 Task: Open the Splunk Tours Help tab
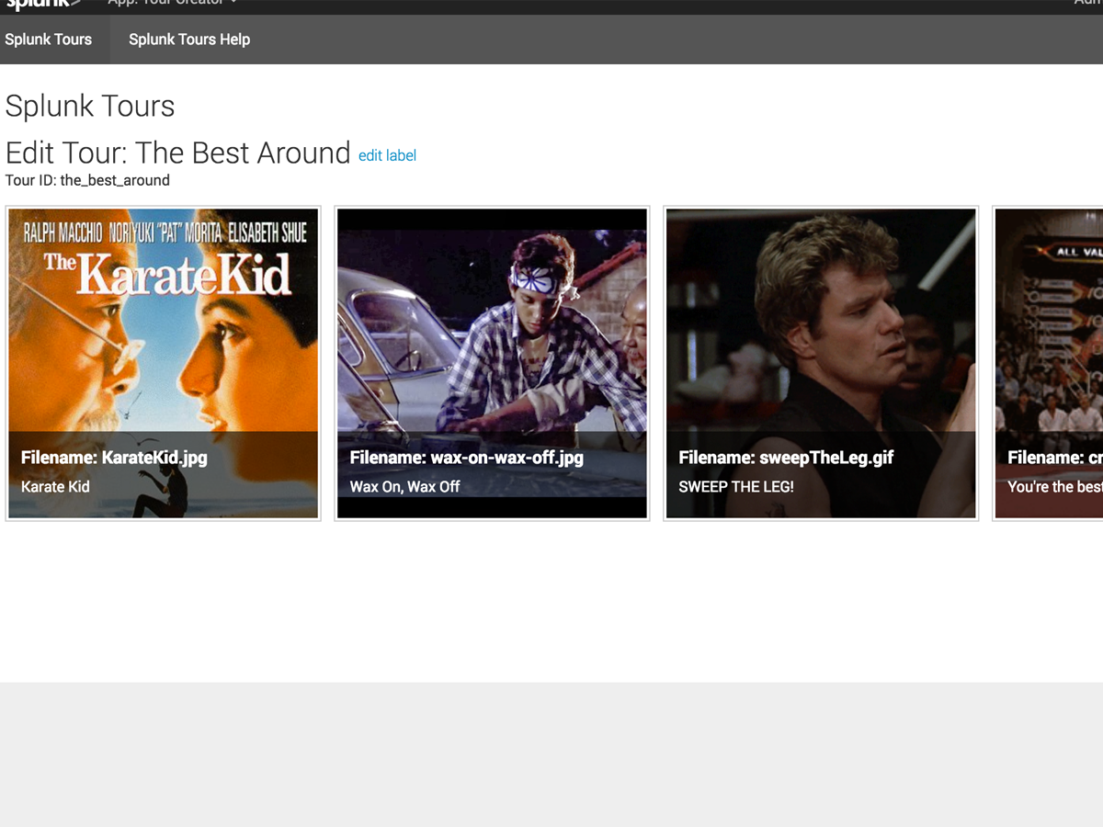189,40
